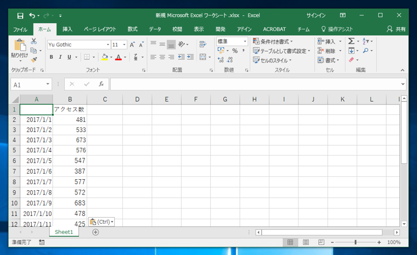Screen dimensions: 417x255
Task: Expand the 標準 number format dropdown
Action: pos(245,41)
